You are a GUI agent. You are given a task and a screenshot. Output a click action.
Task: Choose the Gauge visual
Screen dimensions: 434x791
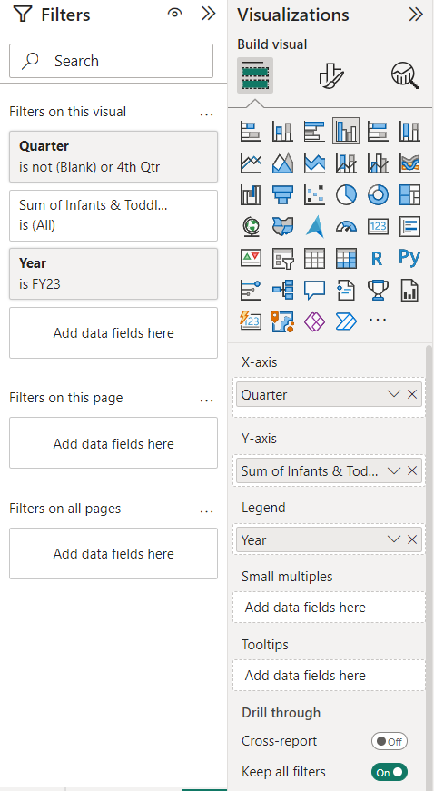tap(346, 226)
